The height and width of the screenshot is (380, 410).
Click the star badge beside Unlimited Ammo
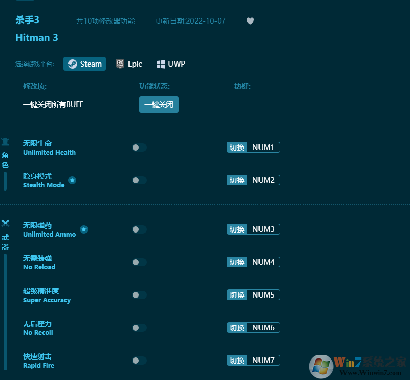(x=84, y=229)
